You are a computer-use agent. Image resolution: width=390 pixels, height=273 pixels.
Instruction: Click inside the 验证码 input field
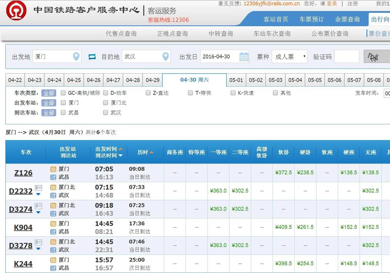click(x=347, y=56)
